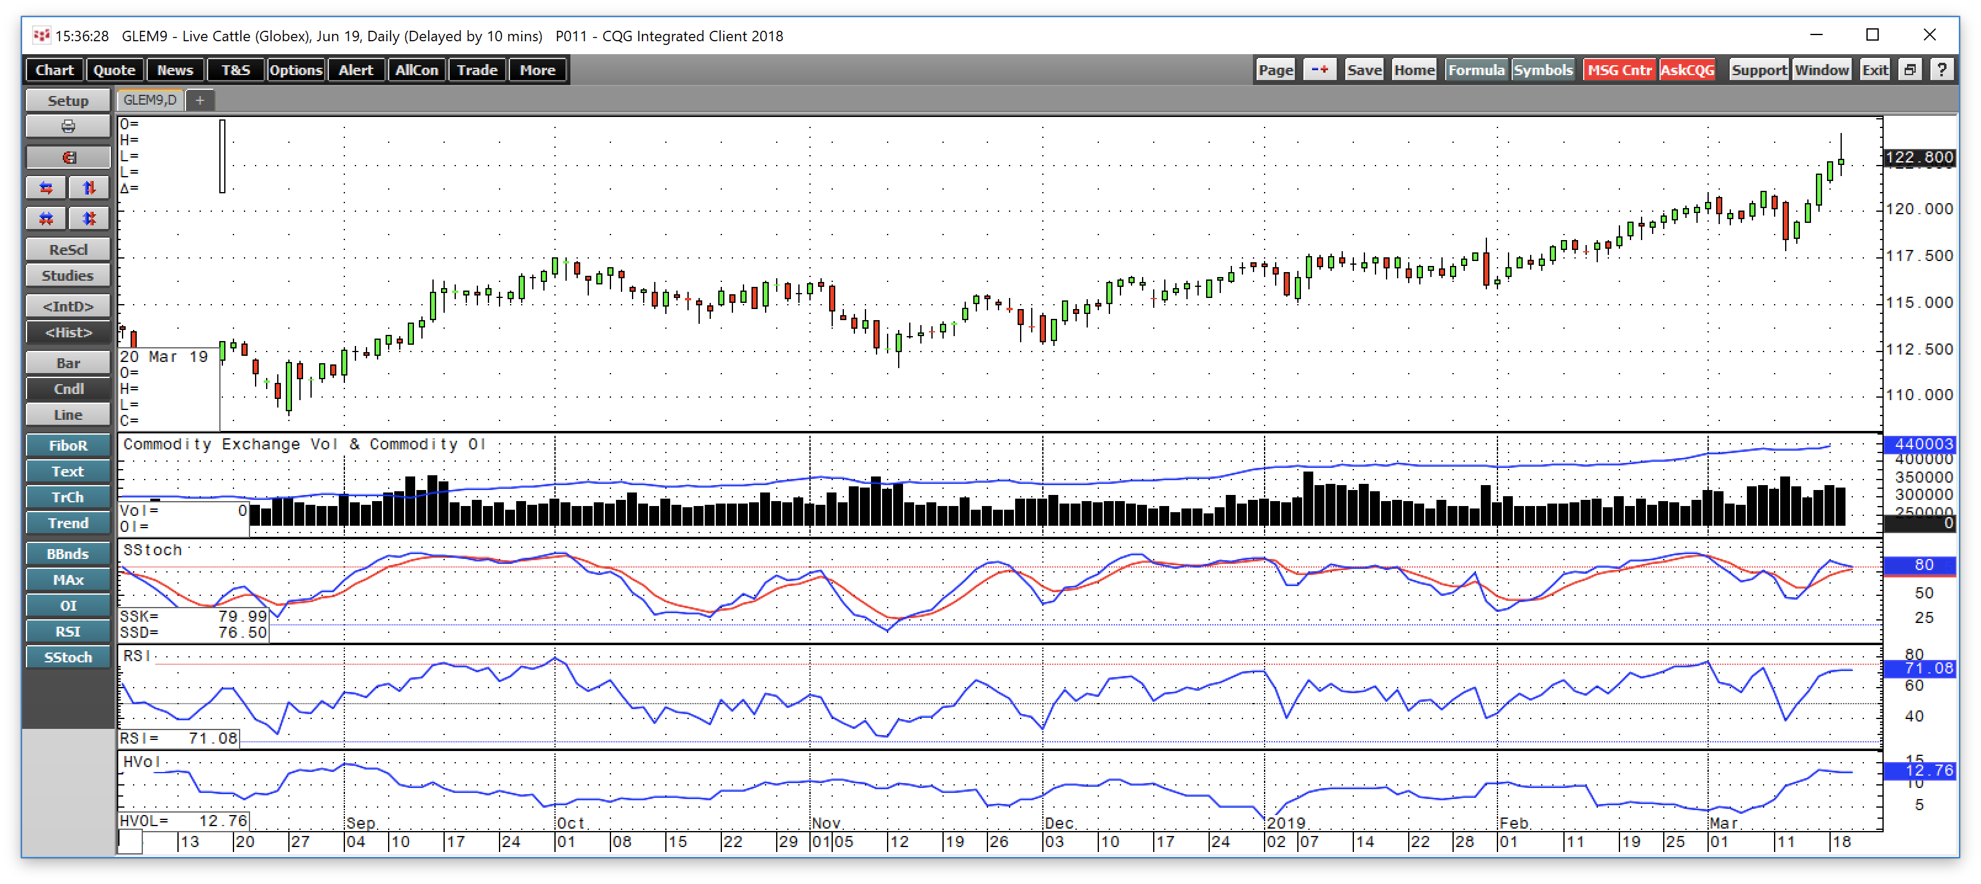The image size is (1981, 884).
Task: Toggle the red magnet snap button
Action: pos(68,158)
